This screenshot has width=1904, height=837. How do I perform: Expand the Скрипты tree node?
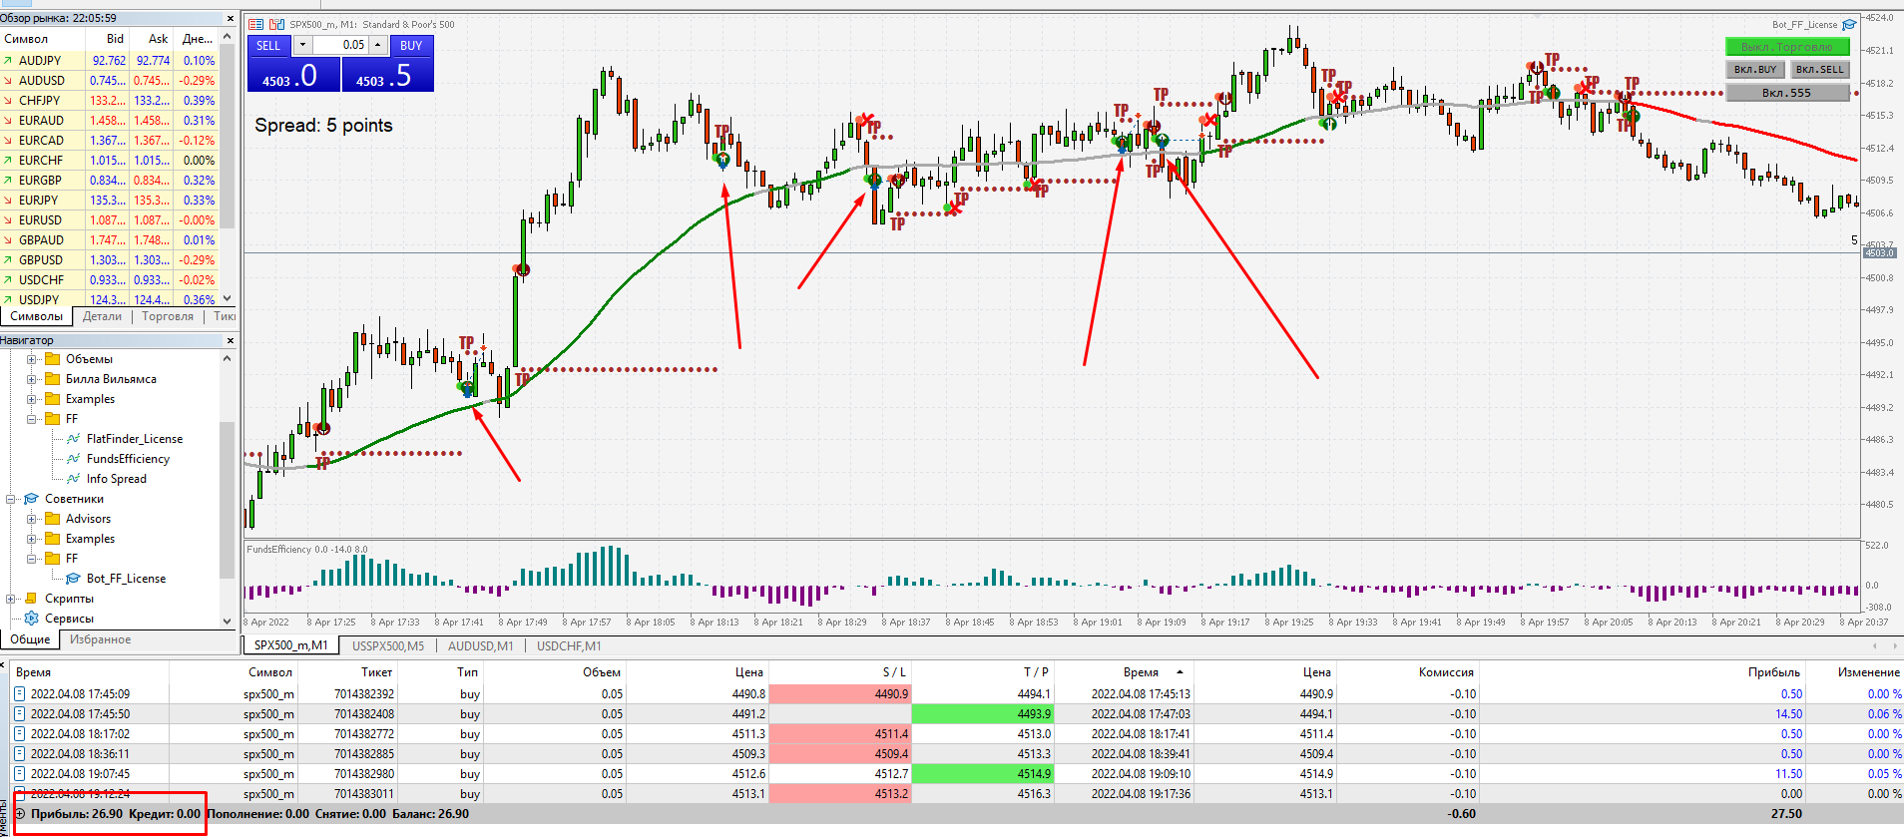11,599
